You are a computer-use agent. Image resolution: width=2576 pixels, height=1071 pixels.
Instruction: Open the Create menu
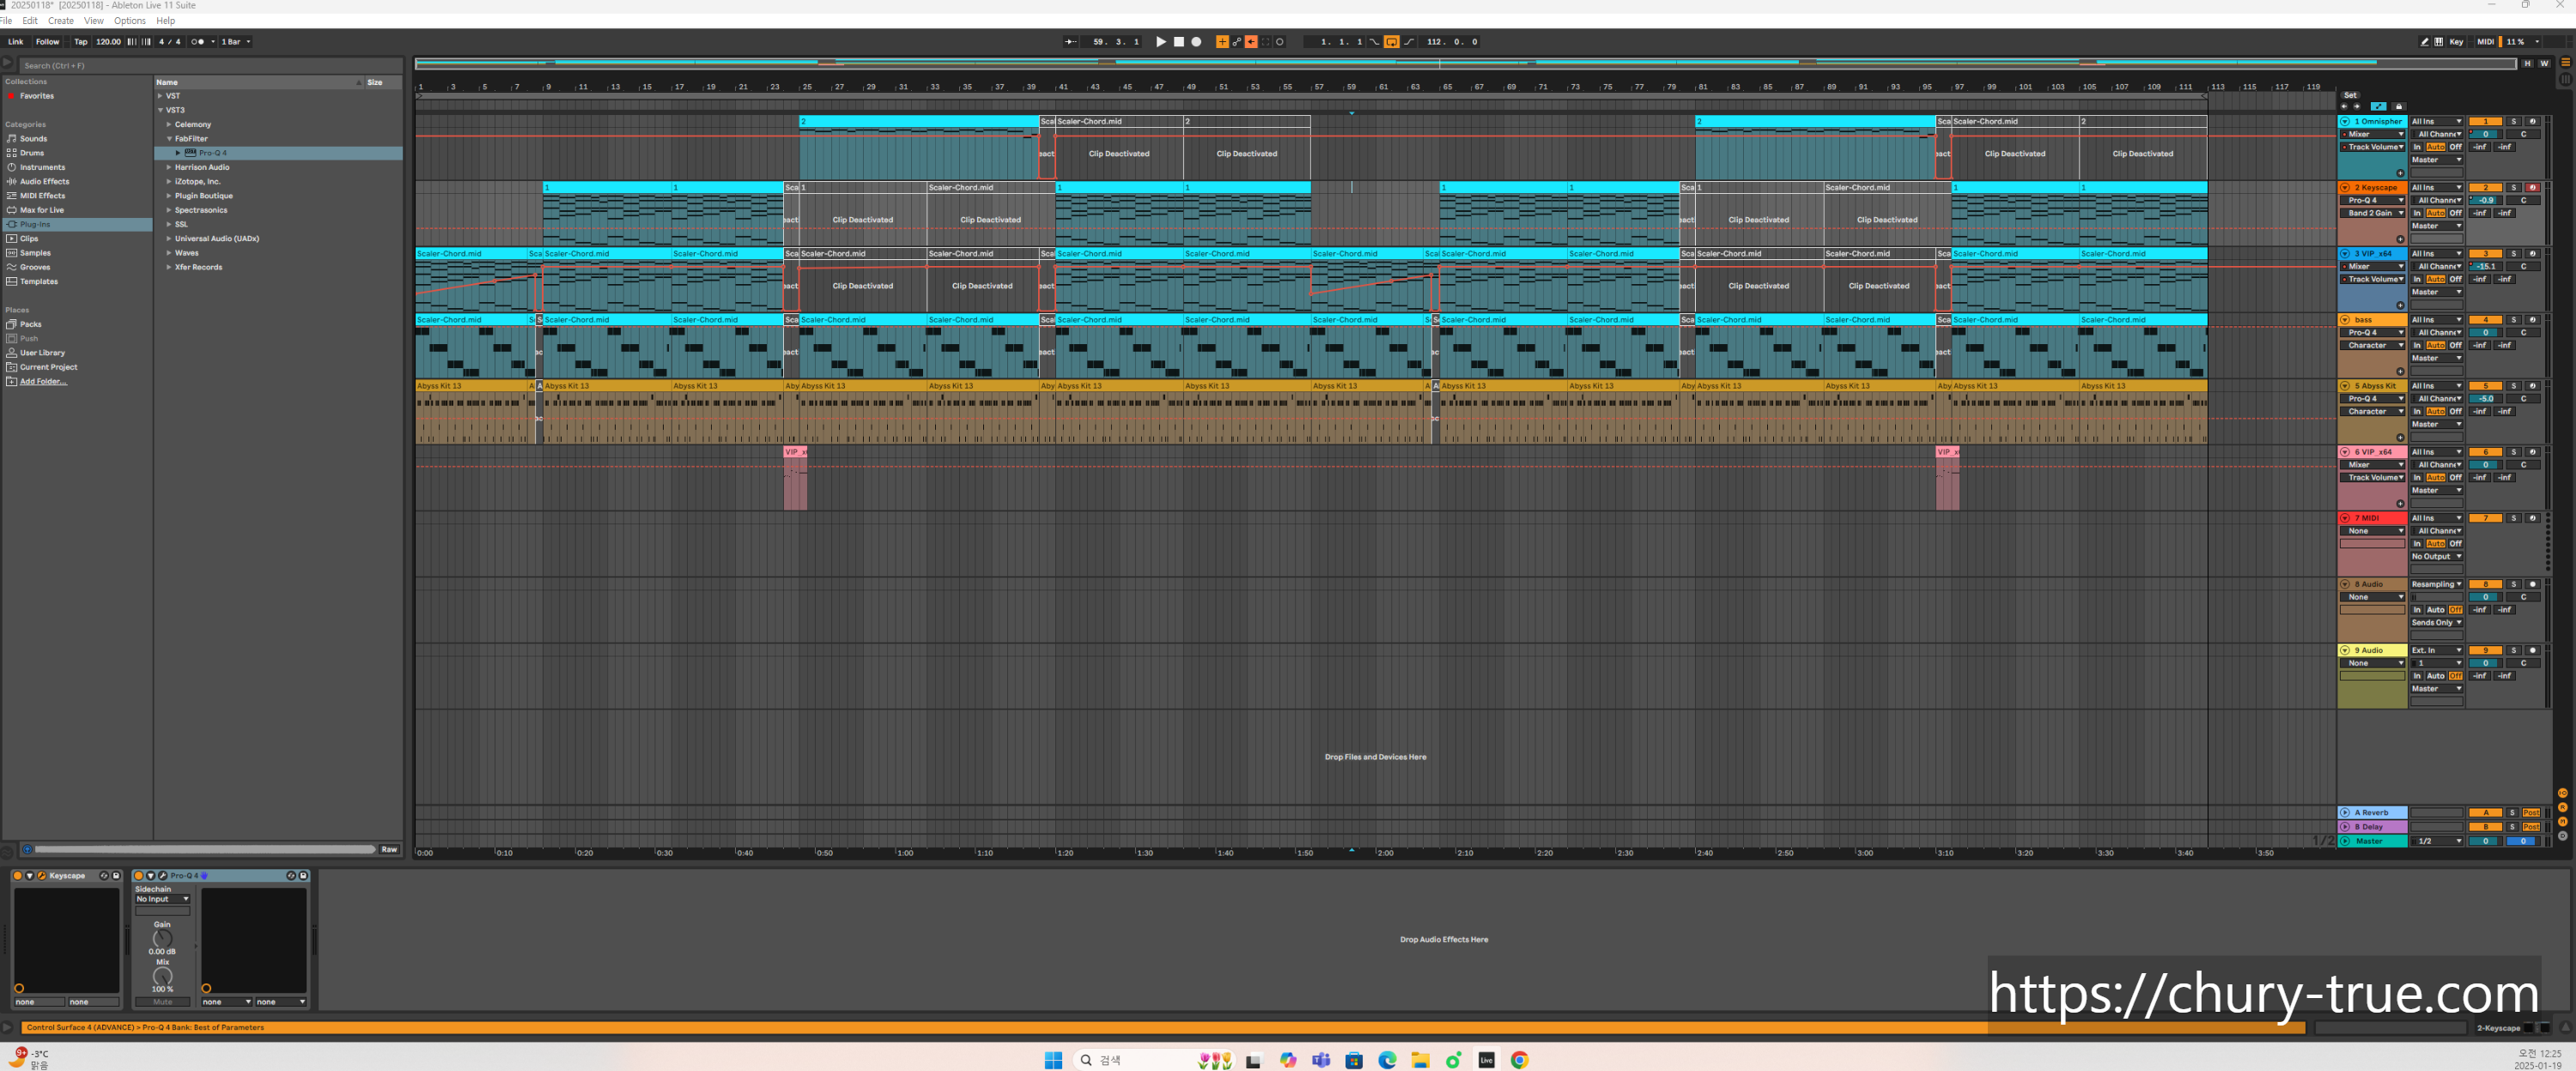[60, 20]
